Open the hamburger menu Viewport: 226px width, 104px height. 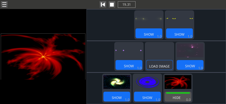(x=4, y=5)
